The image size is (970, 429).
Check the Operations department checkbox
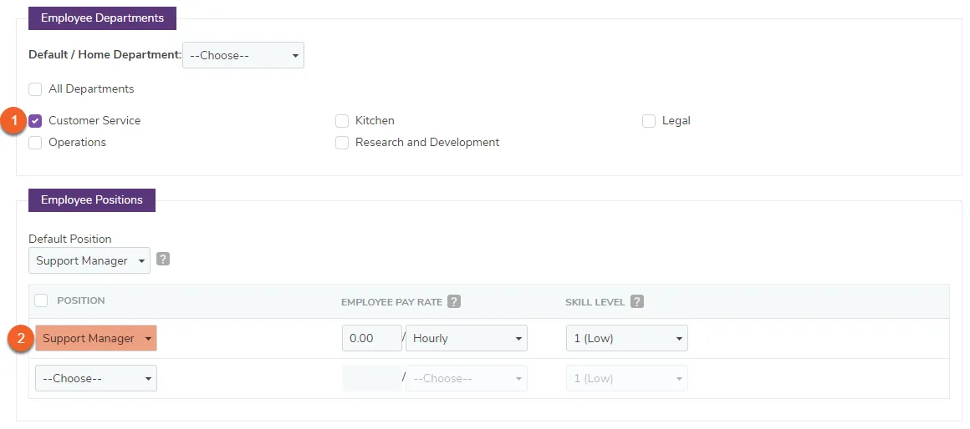pyautogui.click(x=35, y=143)
